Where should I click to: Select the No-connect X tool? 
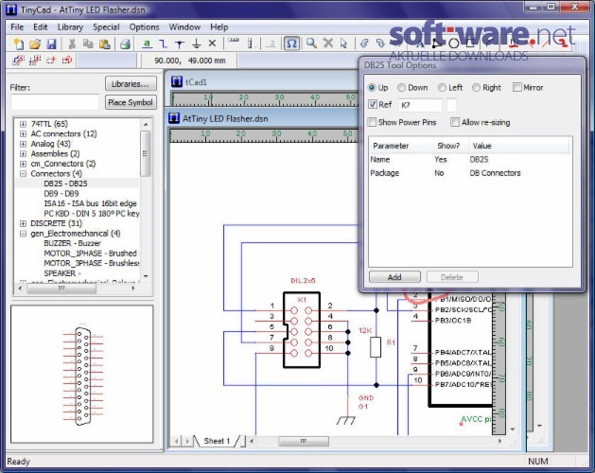tap(213, 44)
